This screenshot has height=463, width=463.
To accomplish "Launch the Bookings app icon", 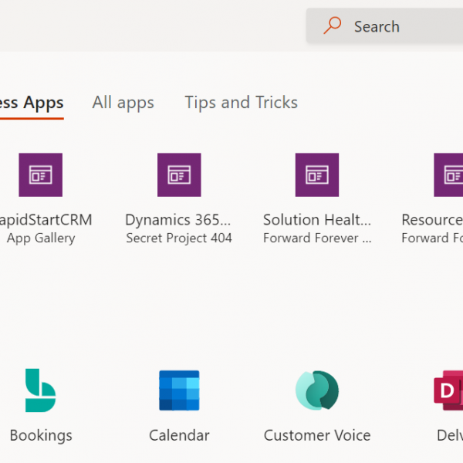I will coord(40,390).
